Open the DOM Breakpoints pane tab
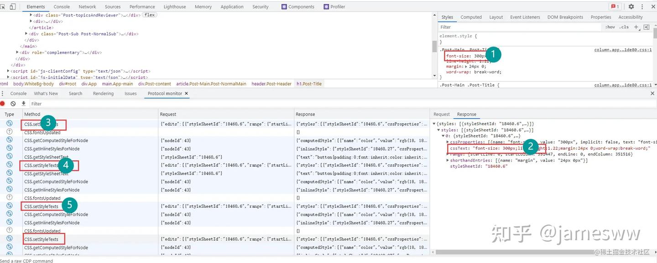Screen dimensions: 657x263 [565, 17]
